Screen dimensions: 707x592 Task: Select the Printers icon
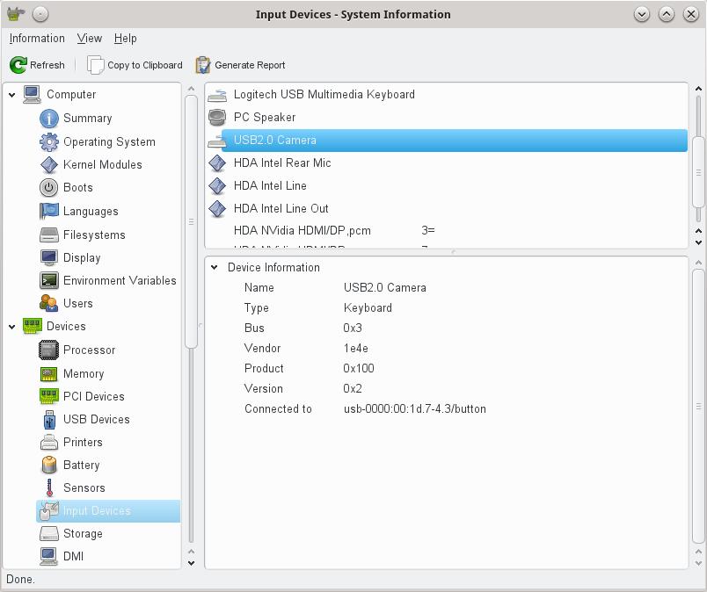pyautogui.click(x=49, y=442)
